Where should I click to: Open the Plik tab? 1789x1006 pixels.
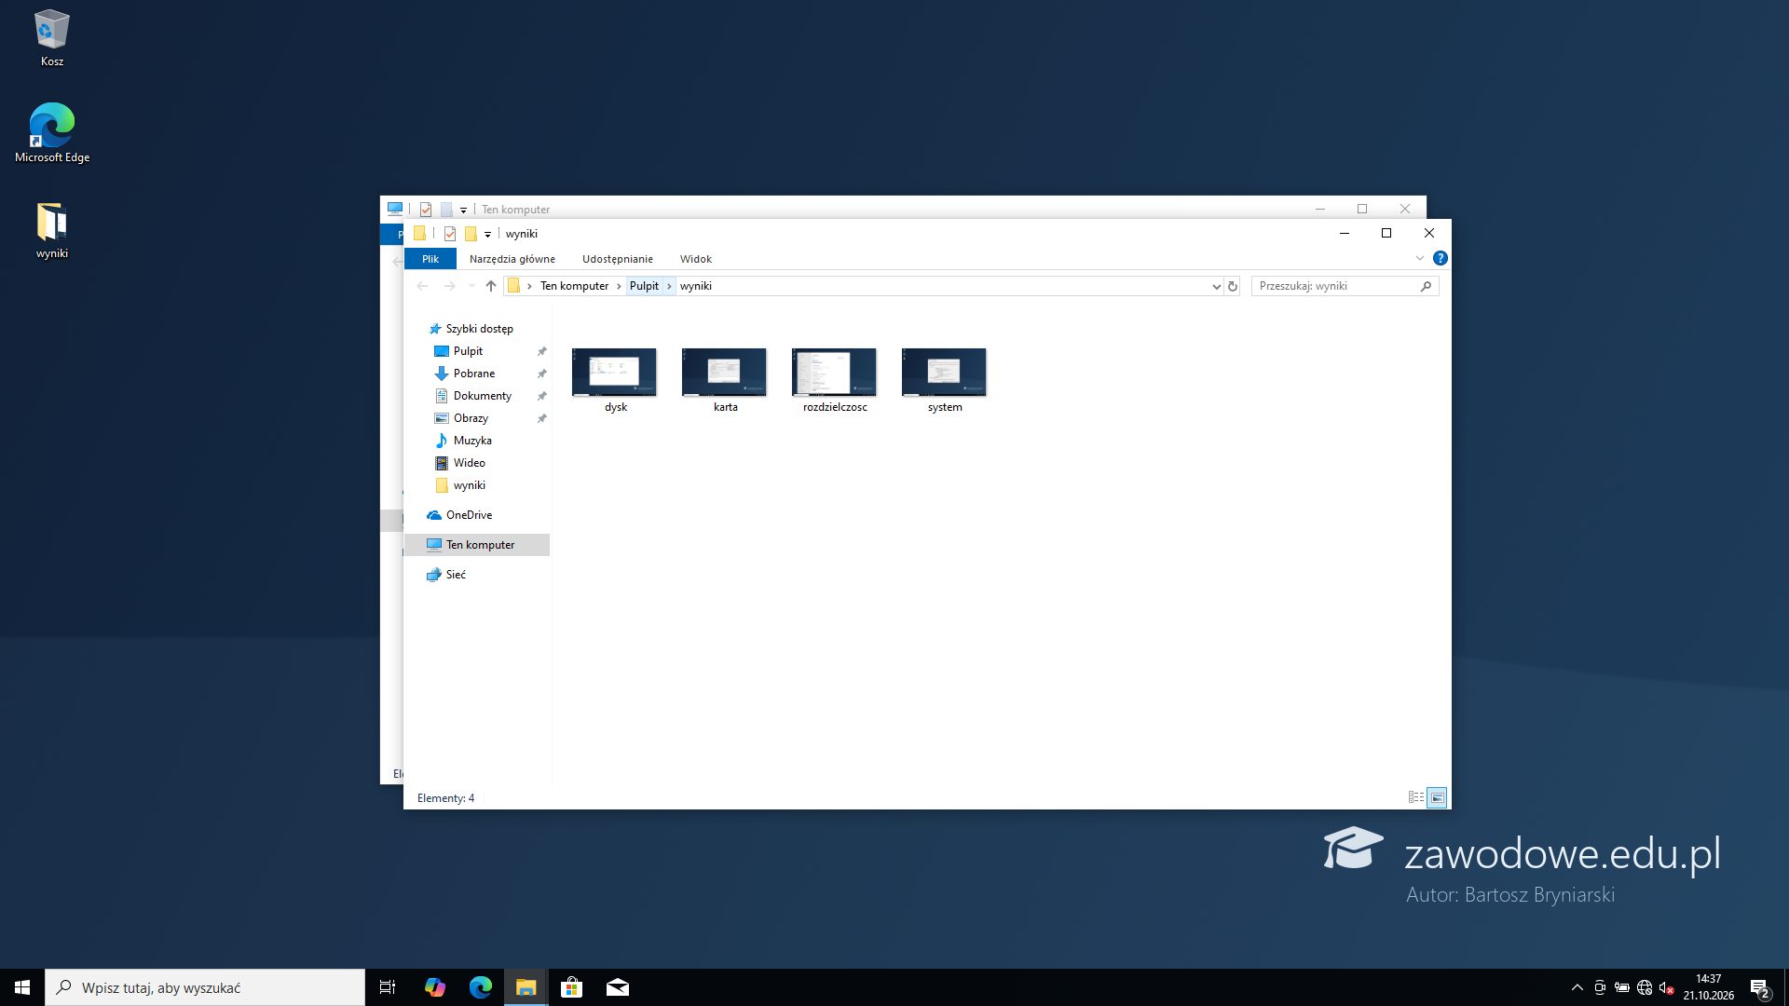[x=430, y=259]
